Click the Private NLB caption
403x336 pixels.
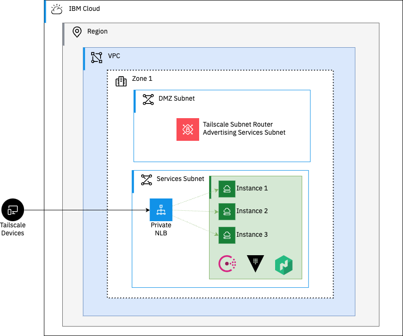click(x=161, y=229)
